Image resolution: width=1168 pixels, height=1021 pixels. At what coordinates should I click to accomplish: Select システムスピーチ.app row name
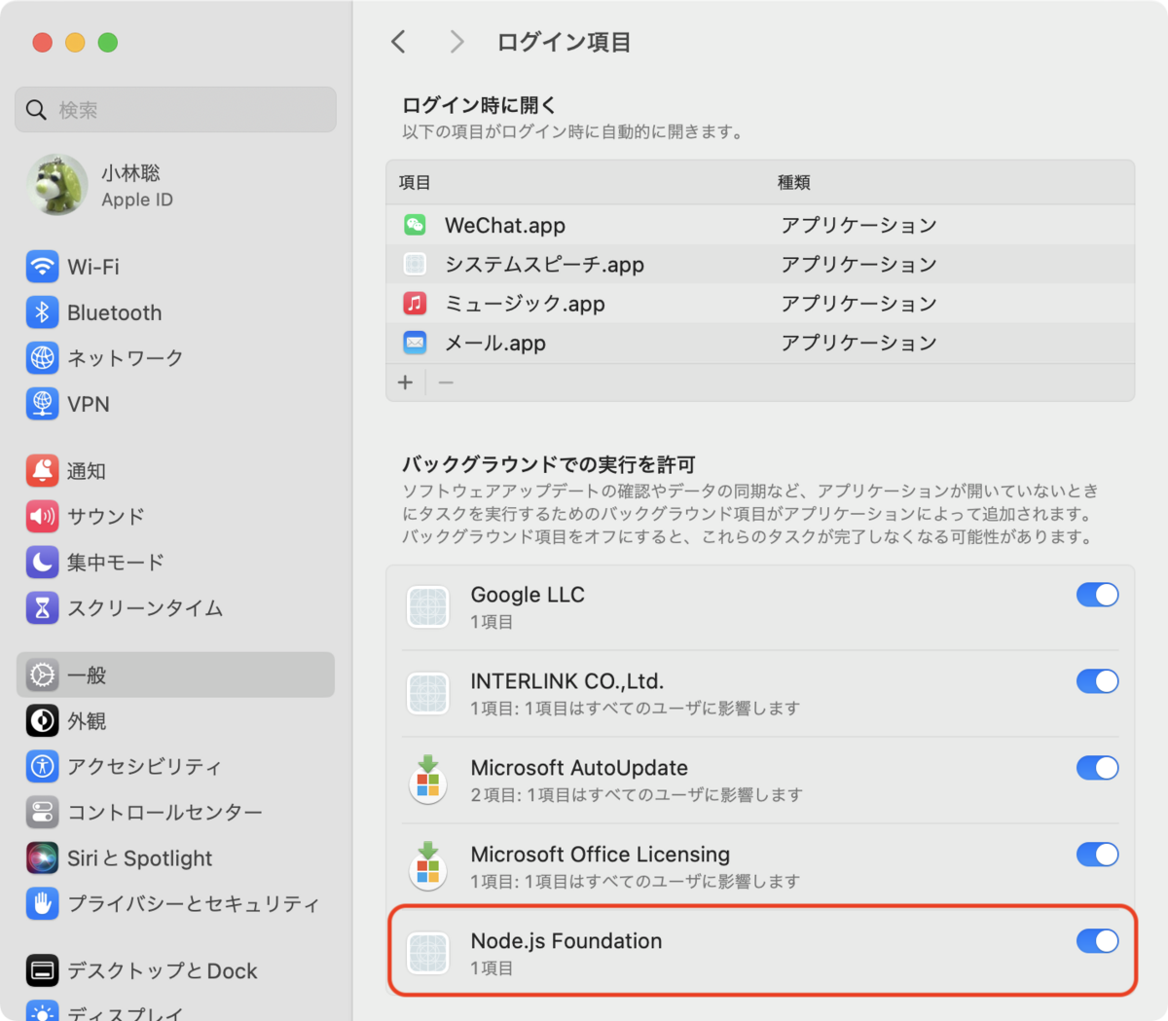click(544, 264)
